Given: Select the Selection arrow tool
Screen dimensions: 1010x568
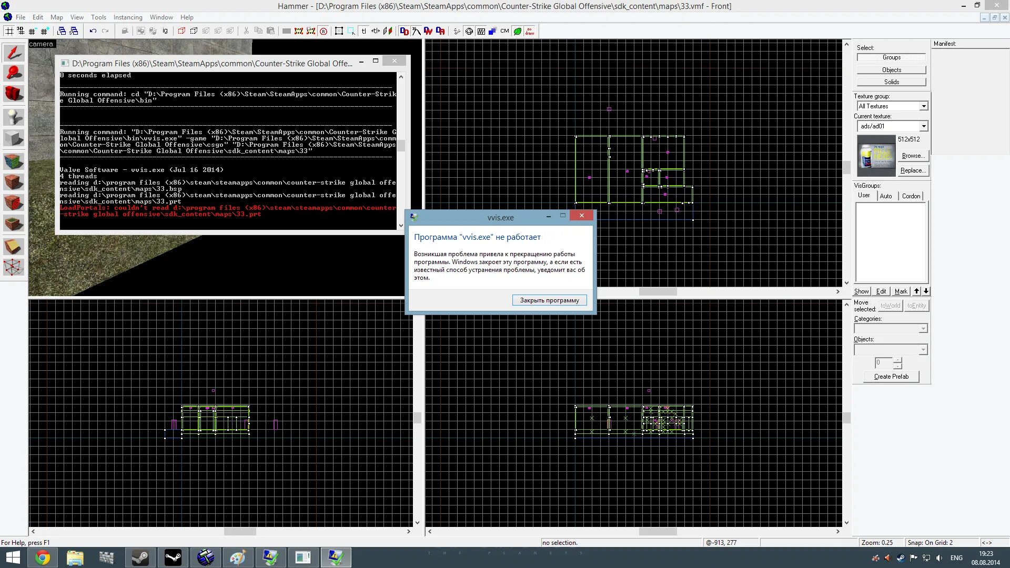Looking at the screenshot, I should click(x=14, y=53).
